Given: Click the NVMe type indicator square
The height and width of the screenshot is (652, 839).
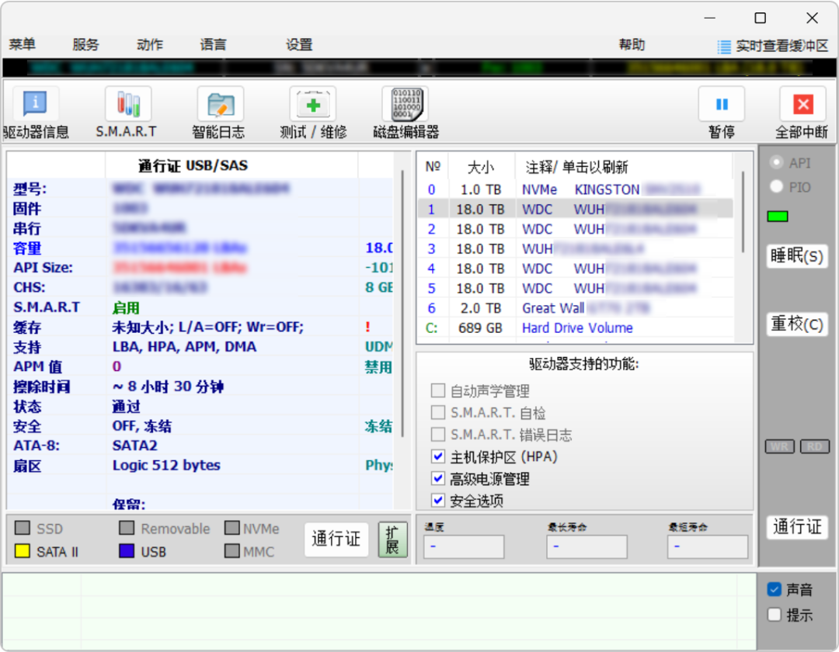Looking at the screenshot, I should click(232, 528).
